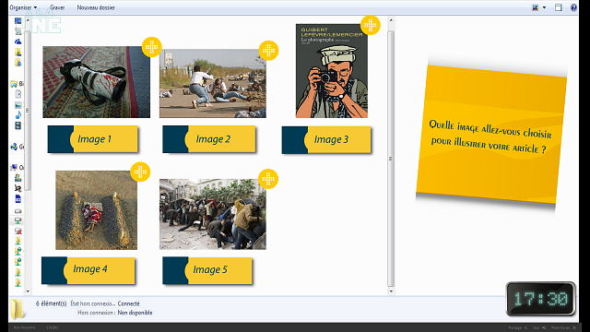This screenshot has height=332, width=590.
Task: Toggle the preview pane icon in toolbar
Action: click(x=559, y=7)
